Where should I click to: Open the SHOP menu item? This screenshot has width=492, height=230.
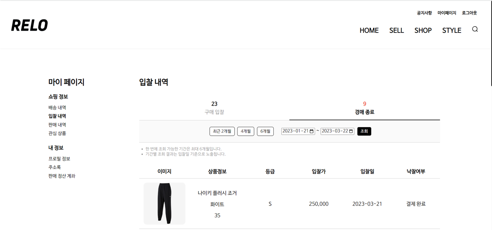pos(423,31)
